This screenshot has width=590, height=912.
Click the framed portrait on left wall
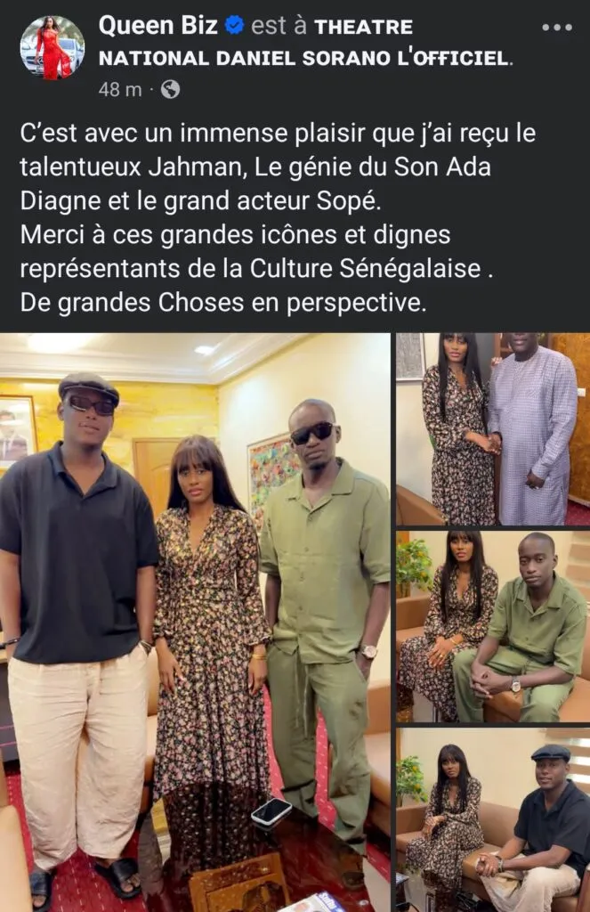click(x=17, y=432)
